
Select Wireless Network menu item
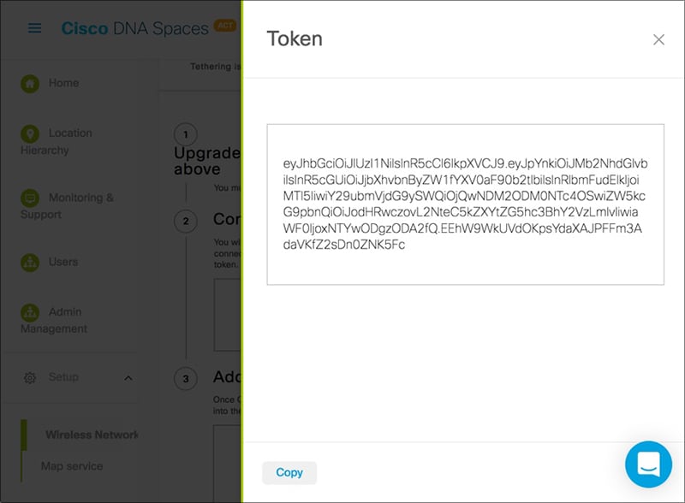click(x=92, y=435)
